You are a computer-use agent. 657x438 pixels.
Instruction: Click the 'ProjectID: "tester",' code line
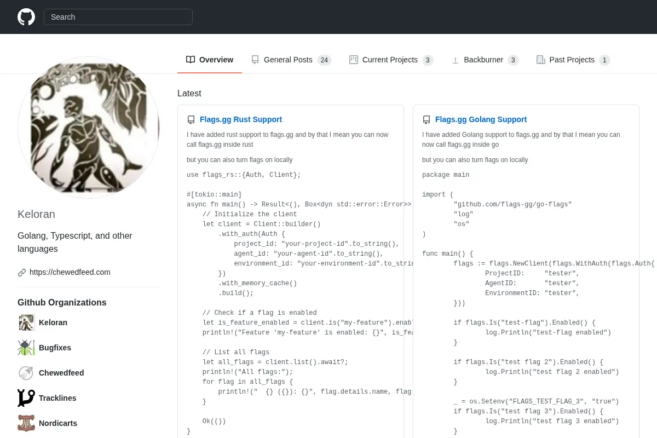[x=532, y=273]
